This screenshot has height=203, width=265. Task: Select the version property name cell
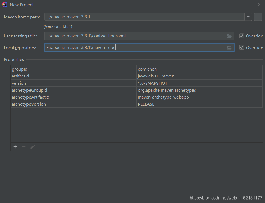[74, 83]
